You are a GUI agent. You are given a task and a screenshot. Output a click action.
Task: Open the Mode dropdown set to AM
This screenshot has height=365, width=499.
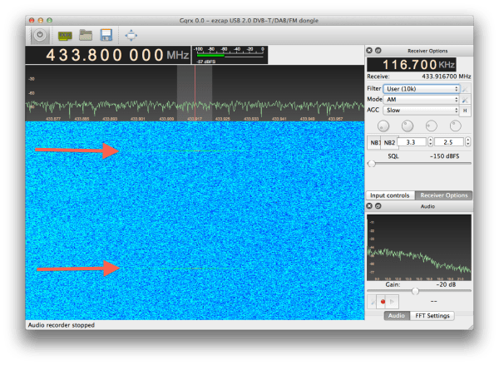coord(422,99)
